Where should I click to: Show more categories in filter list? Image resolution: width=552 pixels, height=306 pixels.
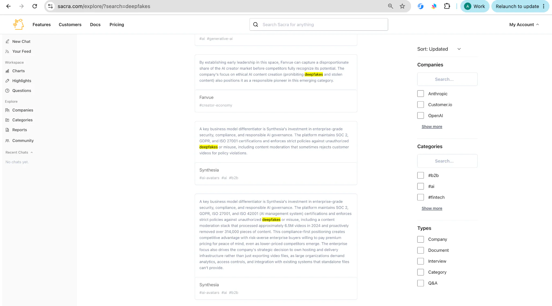point(432,208)
